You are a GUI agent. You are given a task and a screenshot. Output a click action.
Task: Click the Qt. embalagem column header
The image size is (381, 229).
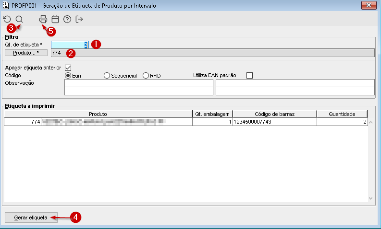212,114
